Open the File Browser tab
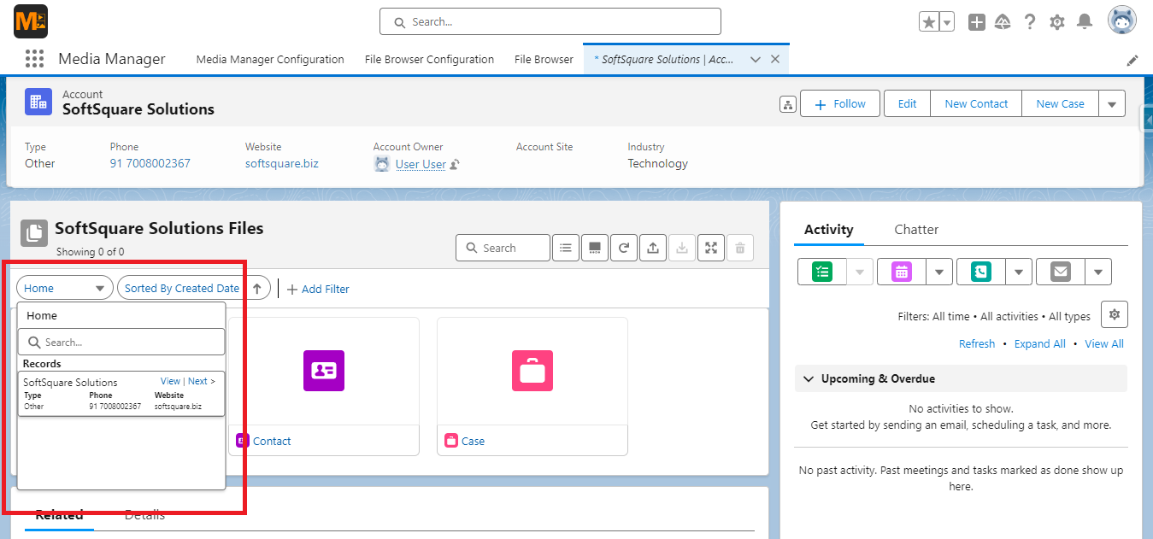Image resolution: width=1153 pixels, height=539 pixels. pos(544,60)
